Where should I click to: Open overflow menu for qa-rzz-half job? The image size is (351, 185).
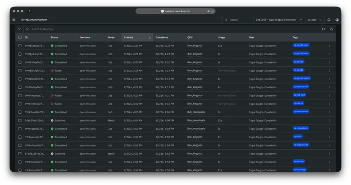pos(330,96)
